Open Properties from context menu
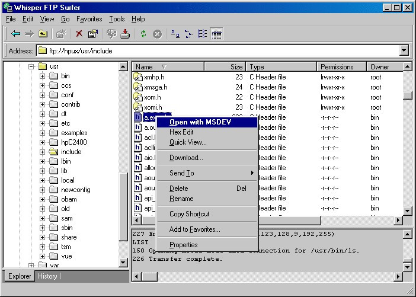Screen dimensions: 416x297 coord(207,245)
